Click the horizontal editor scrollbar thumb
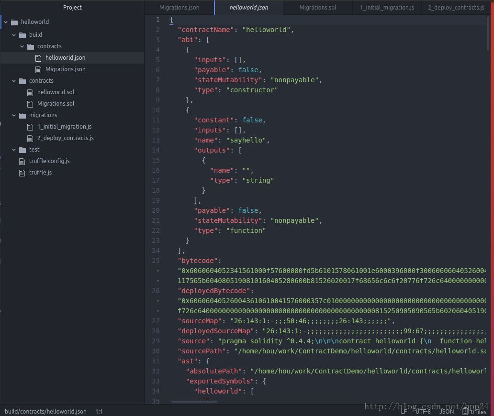The height and width of the screenshot is (416, 494). pyautogui.click(x=194, y=402)
